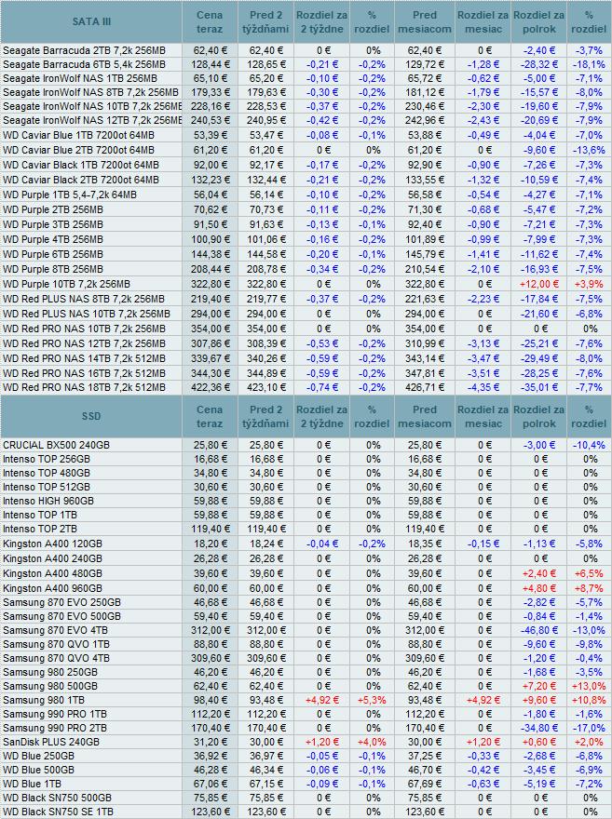Click -13,6% value in WD Caviar Blue 2TB row
Screen dimensions: 612x819
tap(589, 151)
